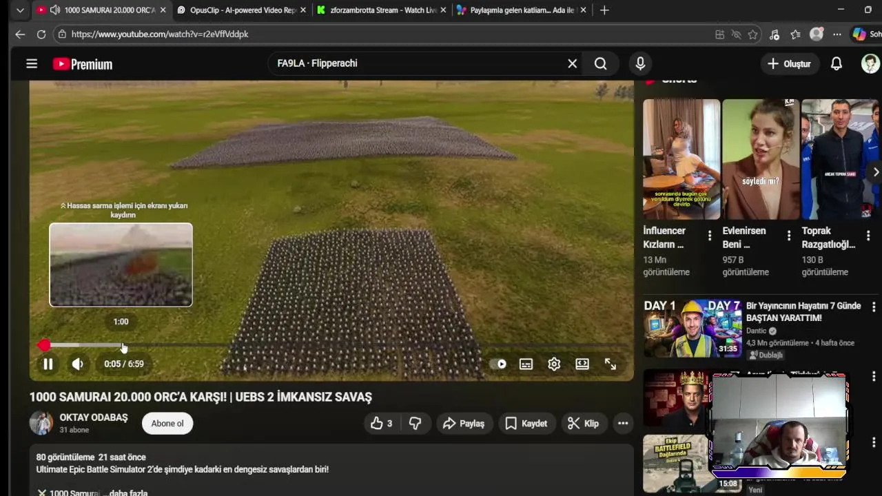Expand description with daha fazla

[x=128, y=493]
